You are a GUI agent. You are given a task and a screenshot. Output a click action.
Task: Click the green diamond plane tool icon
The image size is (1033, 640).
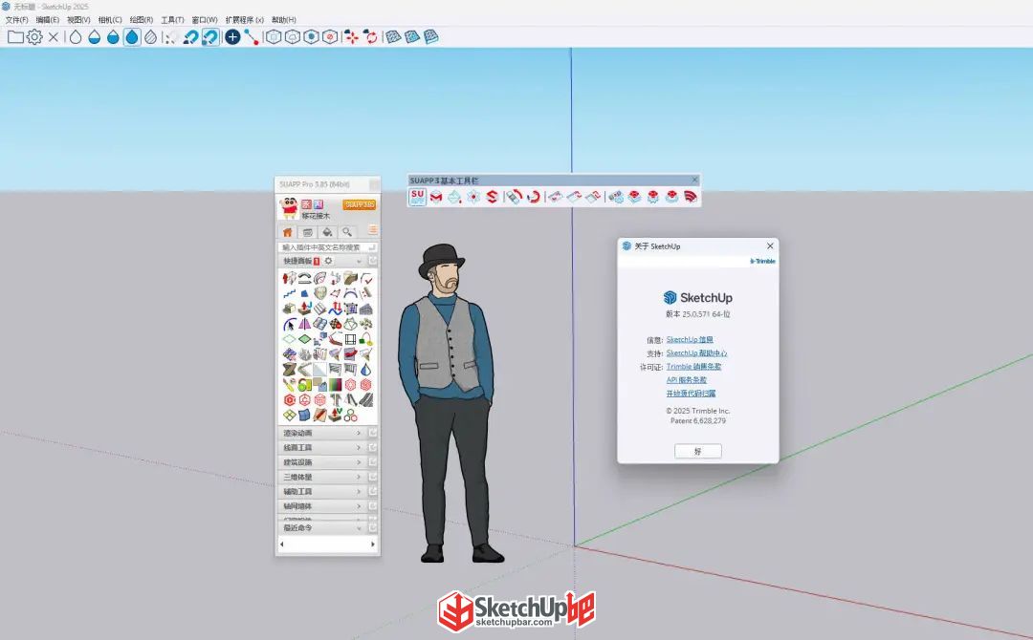(x=304, y=339)
